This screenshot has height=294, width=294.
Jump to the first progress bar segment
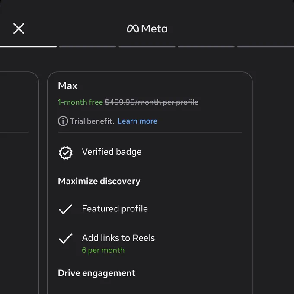(x=28, y=47)
